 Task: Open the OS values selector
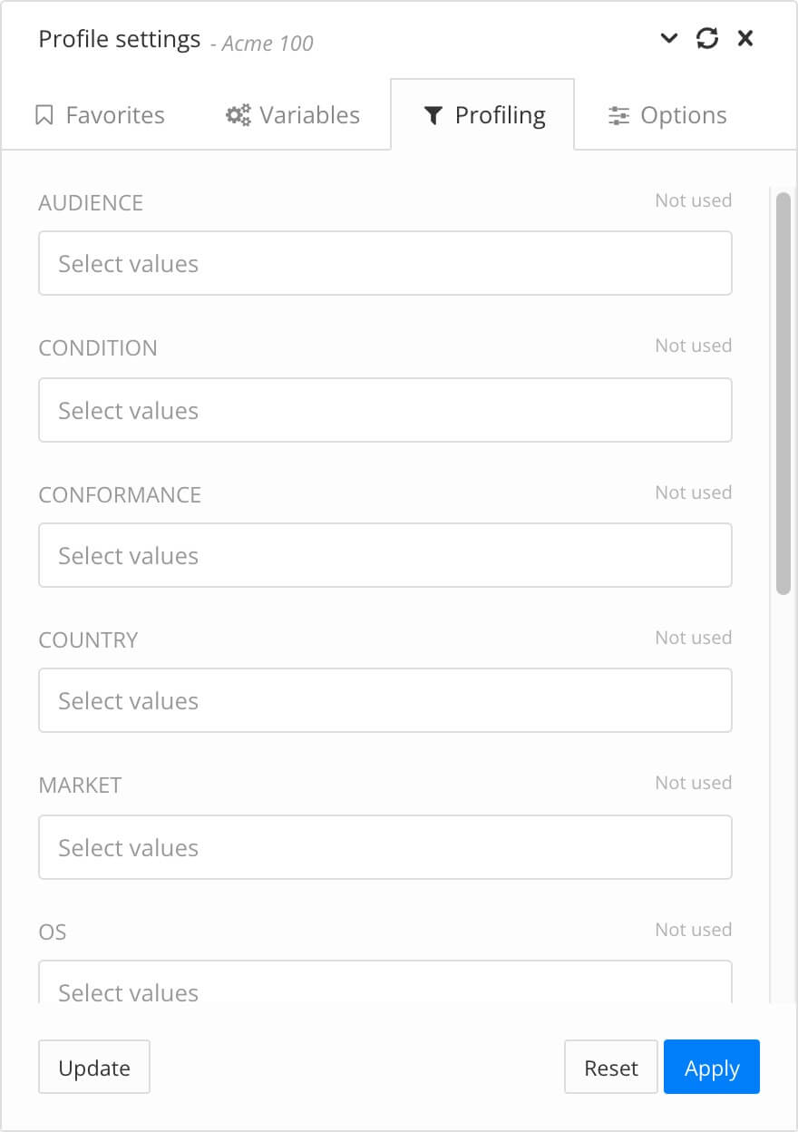click(385, 989)
